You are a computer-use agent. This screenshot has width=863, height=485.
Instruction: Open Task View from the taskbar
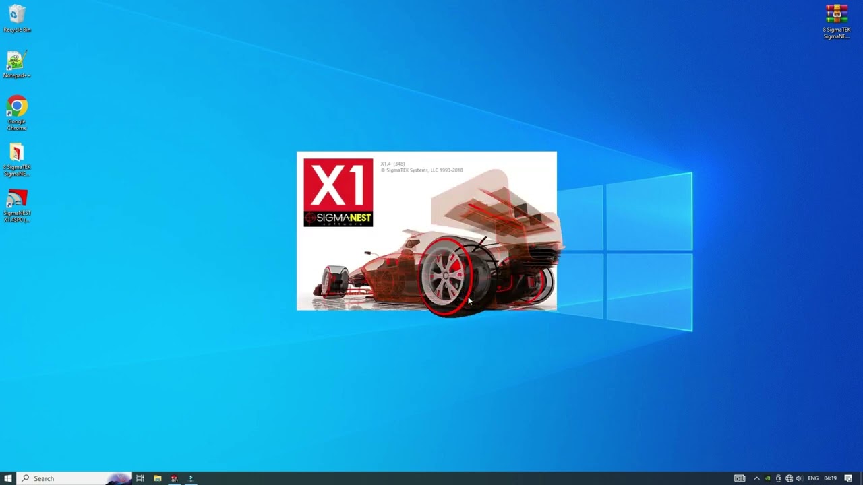(x=140, y=478)
